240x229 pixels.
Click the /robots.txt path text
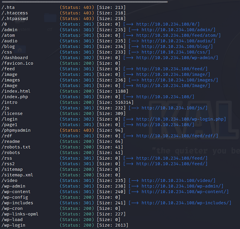tap(16, 147)
